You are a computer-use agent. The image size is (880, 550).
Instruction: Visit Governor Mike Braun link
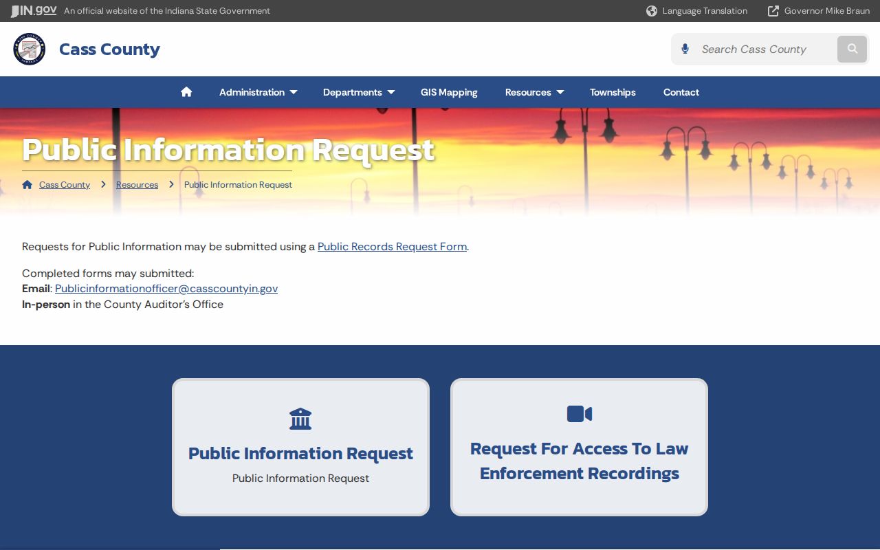[827, 11]
